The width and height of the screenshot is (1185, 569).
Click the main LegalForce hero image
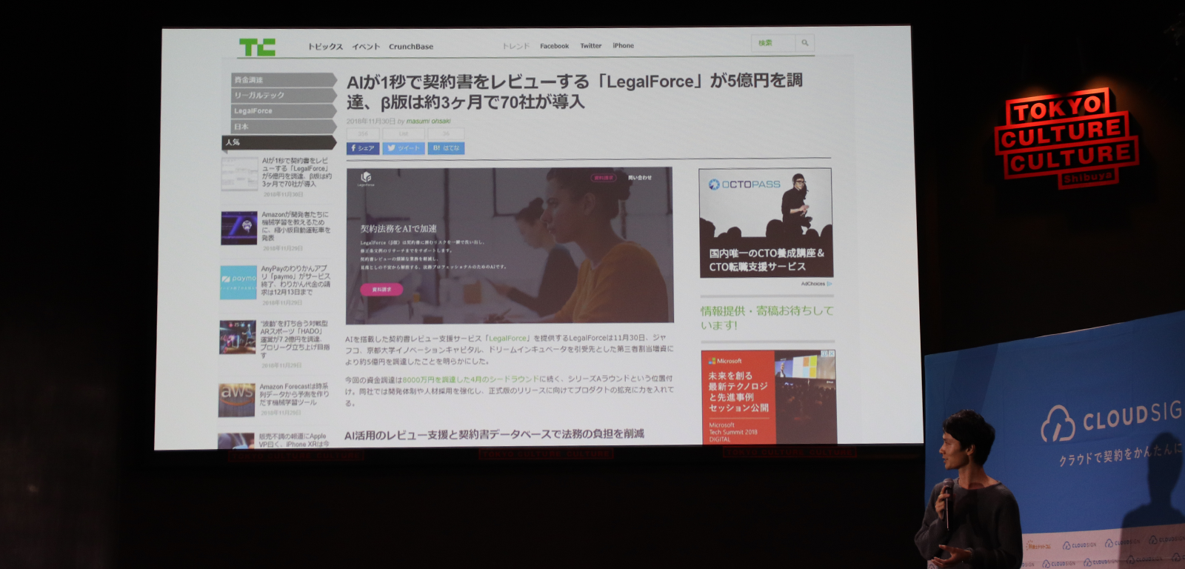pyautogui.click(x=510, y=245)
